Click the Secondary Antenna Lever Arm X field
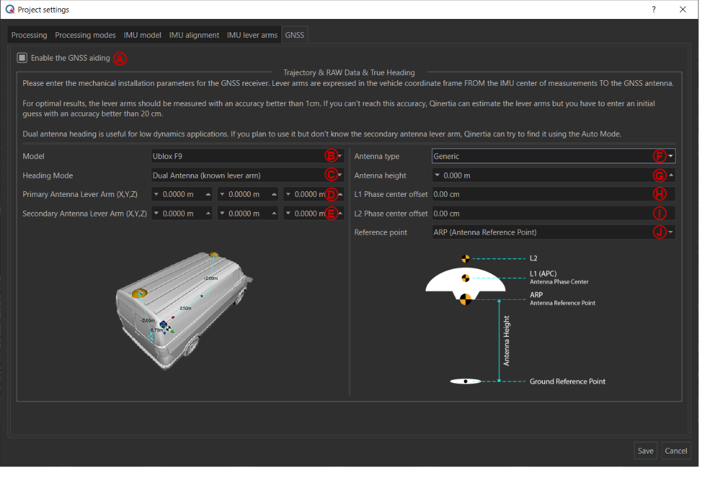Viewport: 711px width, 479px height. [x=182, y=213]
